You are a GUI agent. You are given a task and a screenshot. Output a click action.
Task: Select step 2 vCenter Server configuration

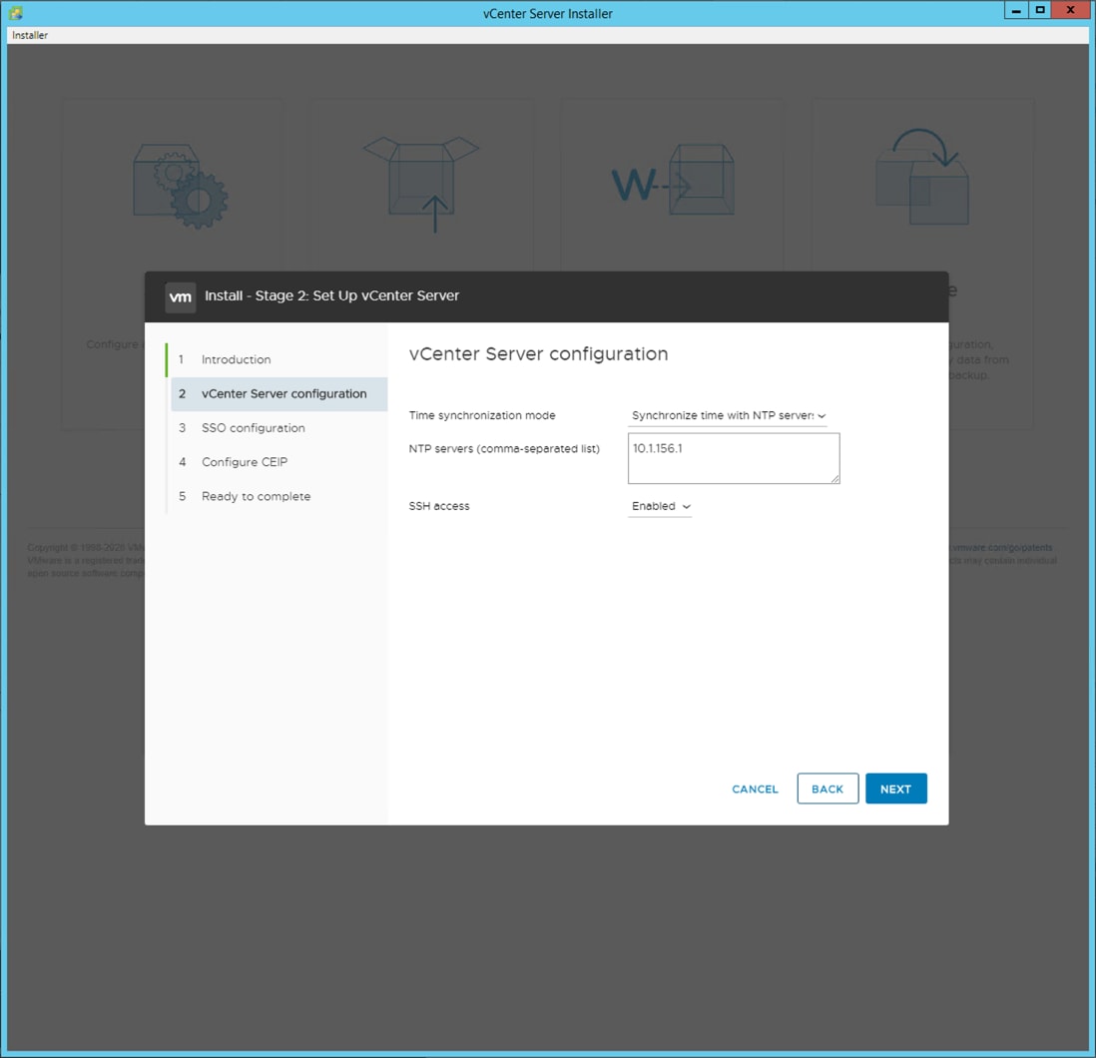(x=278, y=393)
